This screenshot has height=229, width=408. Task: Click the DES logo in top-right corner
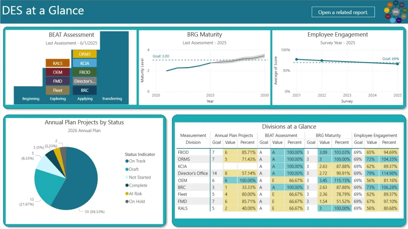395,12
